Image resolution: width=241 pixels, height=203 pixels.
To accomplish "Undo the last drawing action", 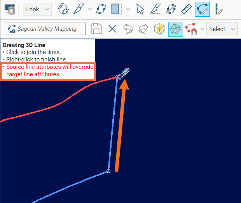I will pyautogui.click(x=128, y=29).
